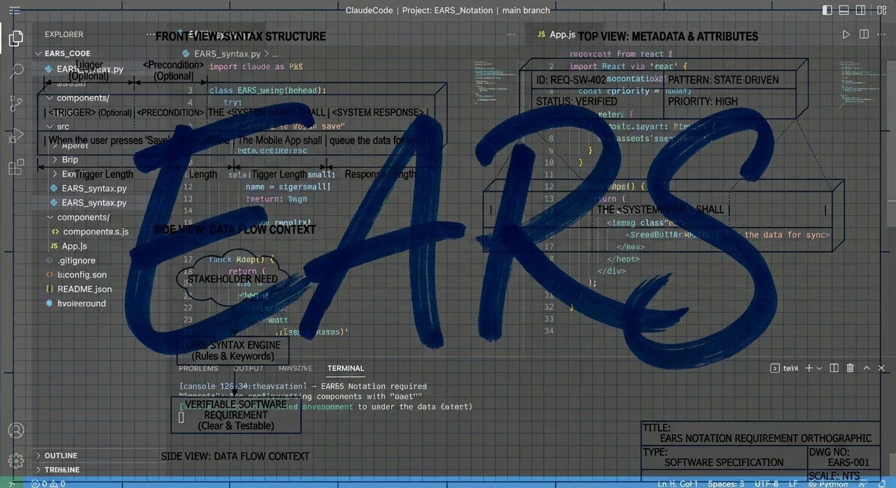Viewport: 896px width, 488px height.
Task: Open the Source Control view
Action: (x=16, y=103)
